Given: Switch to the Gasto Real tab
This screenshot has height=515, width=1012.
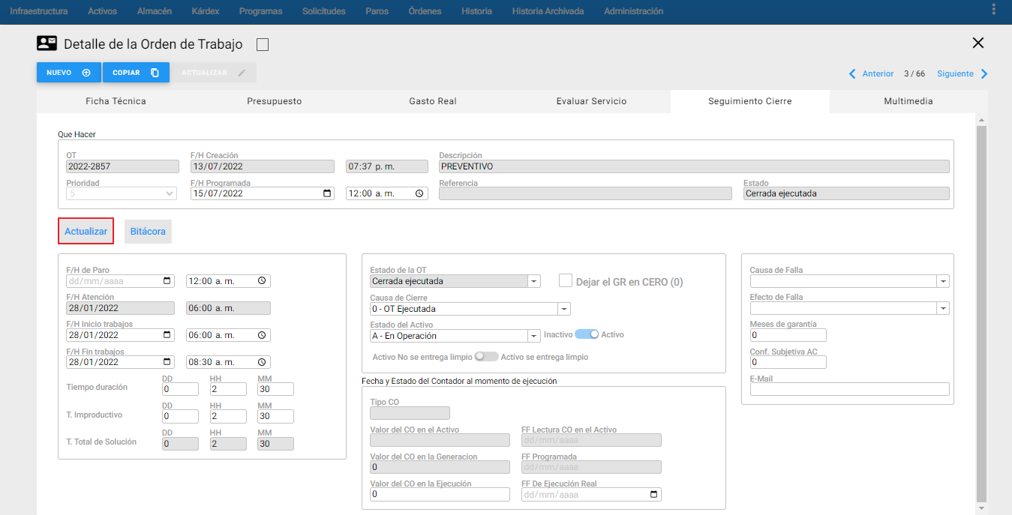Looking at the screenshot, I should pyautogui.click(x=433, y=101).
